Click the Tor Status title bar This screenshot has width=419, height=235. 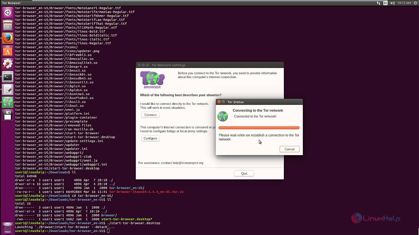click(x=259, y=102)
